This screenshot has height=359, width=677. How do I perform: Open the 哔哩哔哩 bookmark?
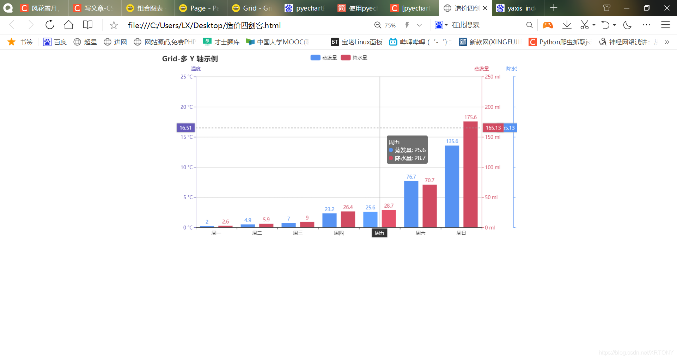click(420, 42)
